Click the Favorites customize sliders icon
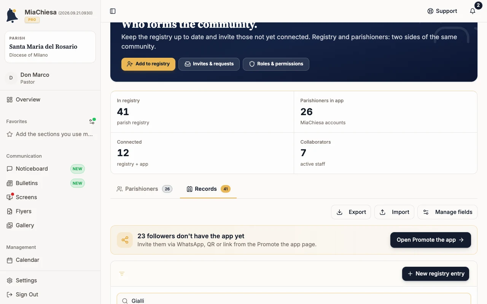This screenshot has width=487, height=304. tap(92, 122)
